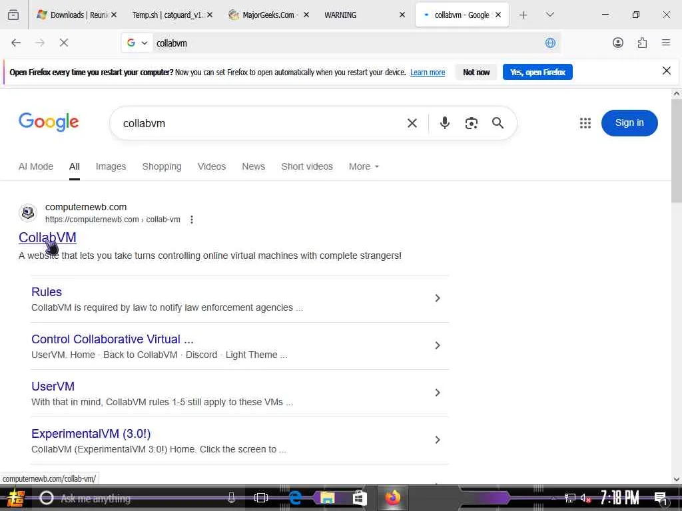The height and width of the screenshot is (511, 682).
Task: Click the scrollbar down arrow
Action: tap(677, 479)
